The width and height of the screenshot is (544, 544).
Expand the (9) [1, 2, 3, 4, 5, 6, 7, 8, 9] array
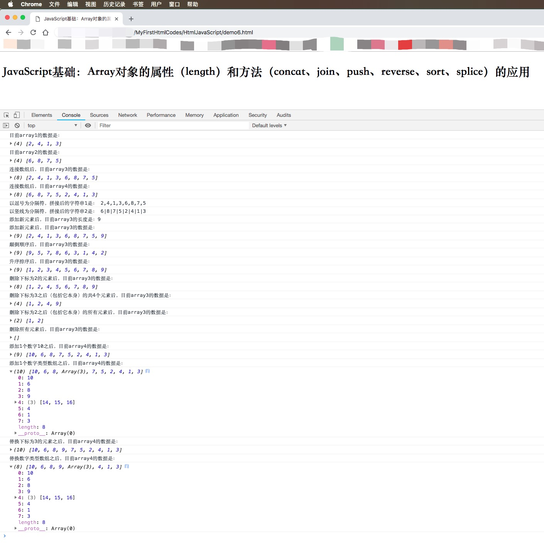coord(11,269)
